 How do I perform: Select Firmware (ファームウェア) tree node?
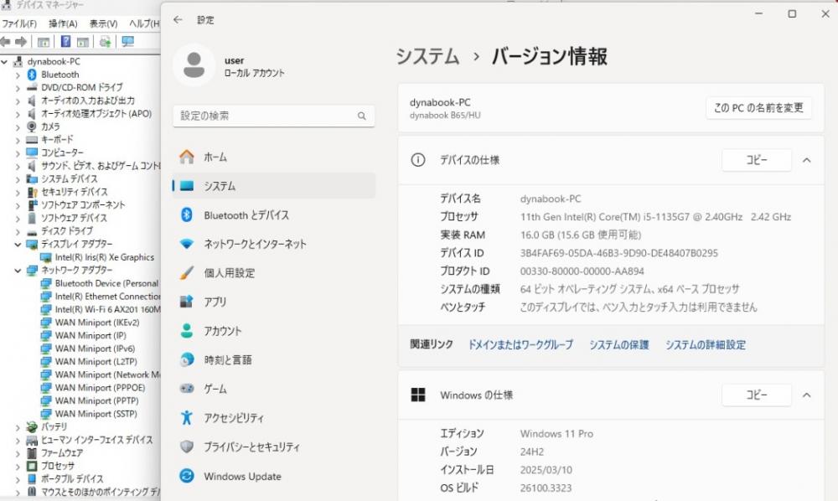click(62, 453)
